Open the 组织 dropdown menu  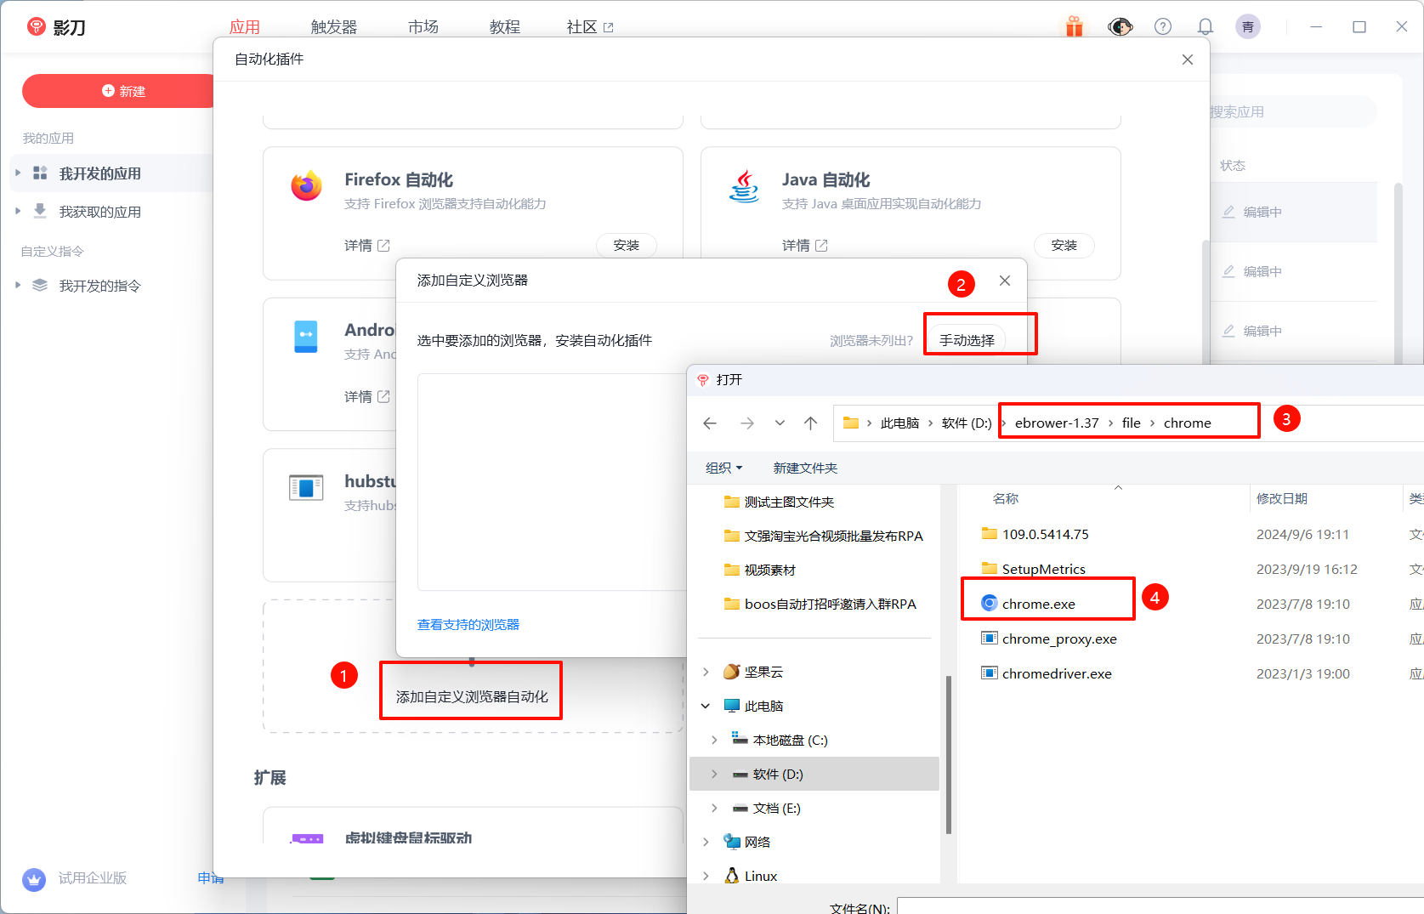point(723,468)
